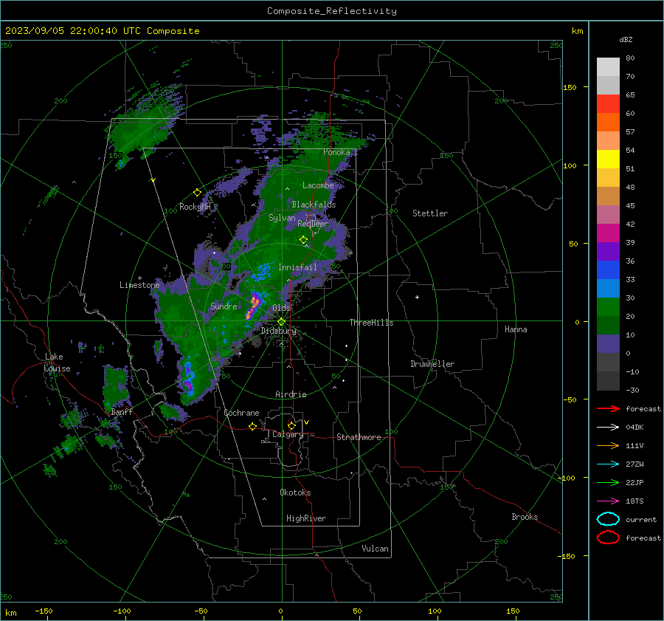Click the Ponoka town label

336,152
